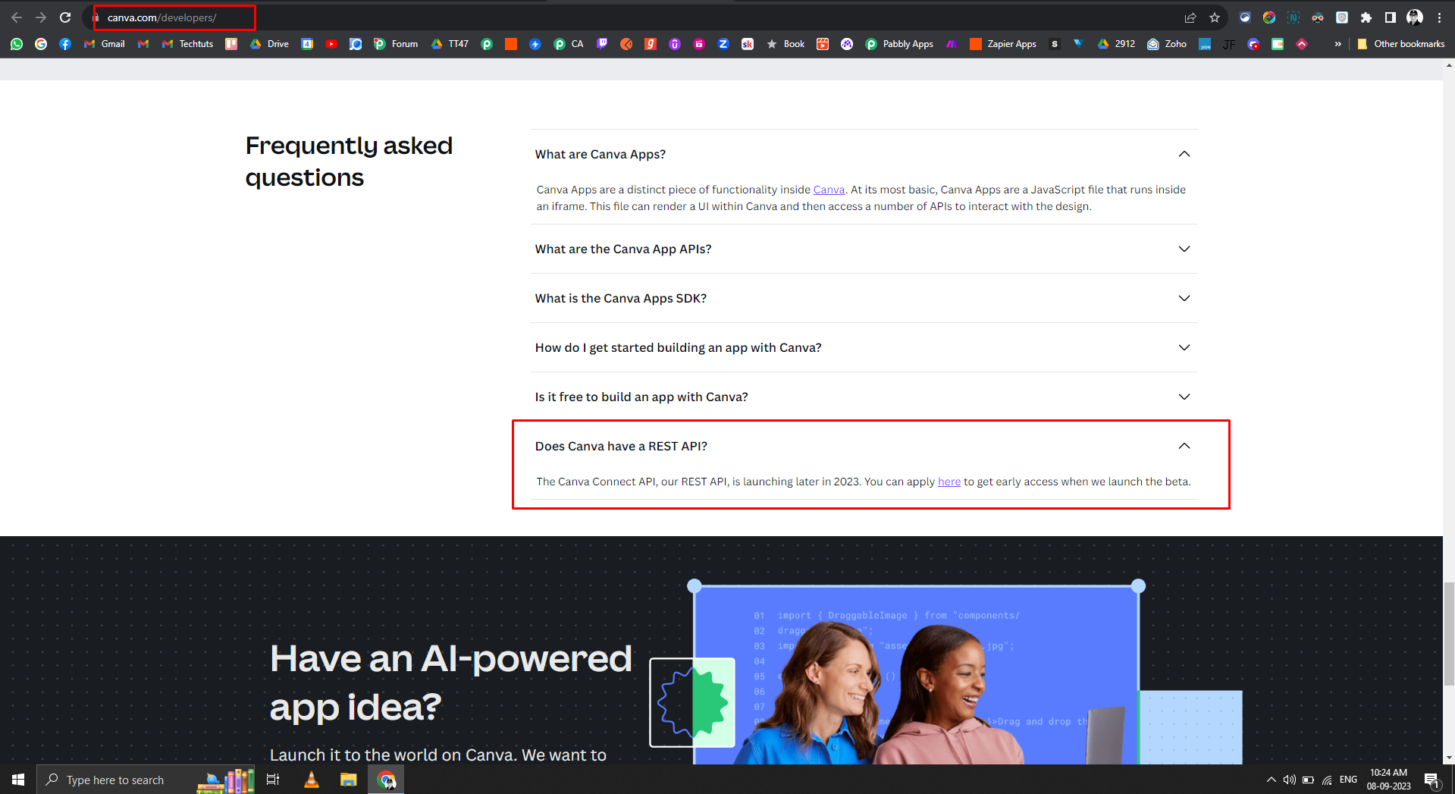This screenshot has width=1455, height=794.
Task: Open the Book bookmark
Action: 786,44
